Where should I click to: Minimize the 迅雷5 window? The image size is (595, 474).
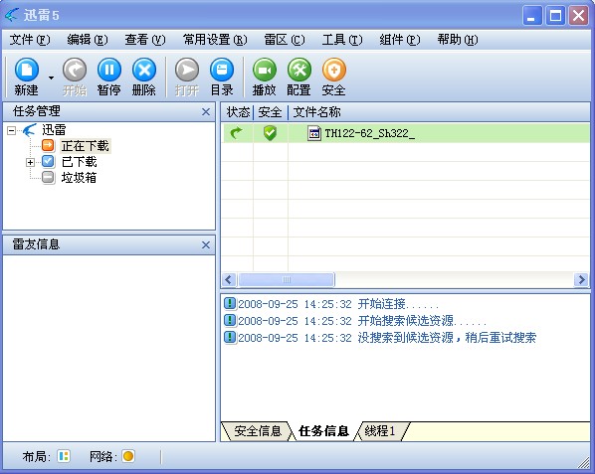point(532,16)
